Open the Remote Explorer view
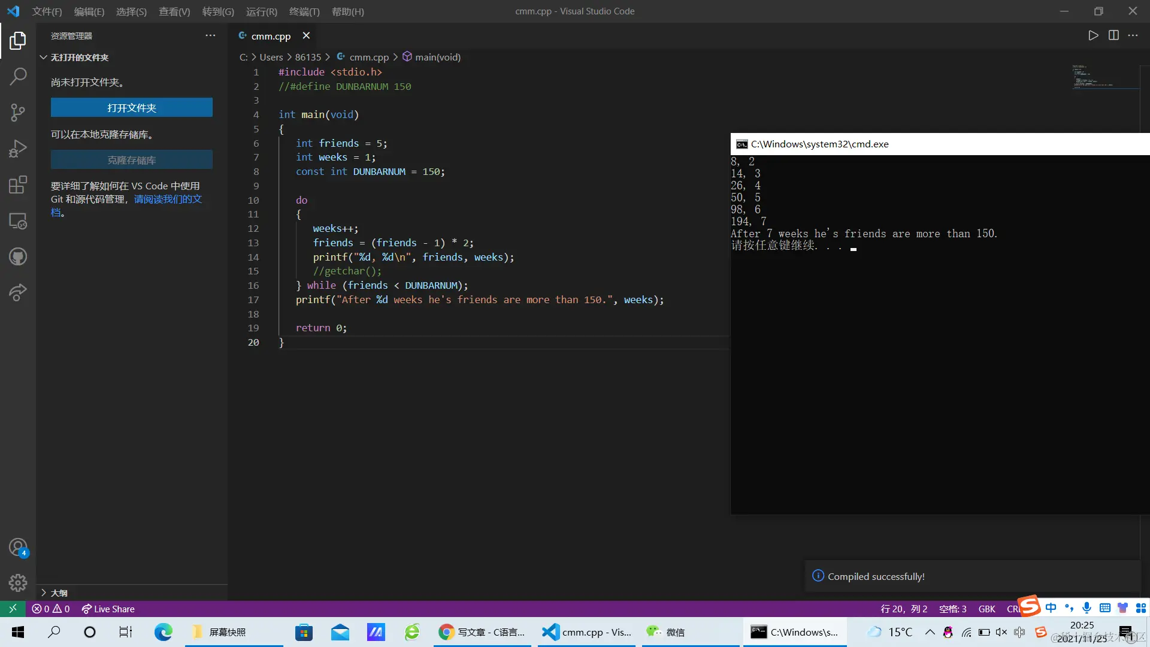This screenshot has width=1150, height=647. pos(18,221)
